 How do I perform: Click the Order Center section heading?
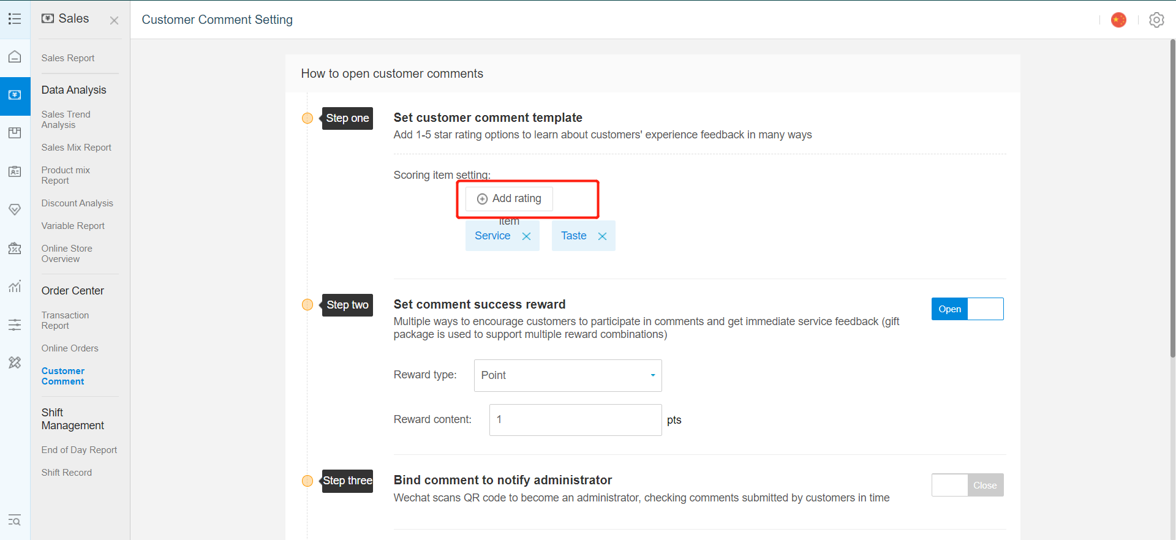[72, 291]
